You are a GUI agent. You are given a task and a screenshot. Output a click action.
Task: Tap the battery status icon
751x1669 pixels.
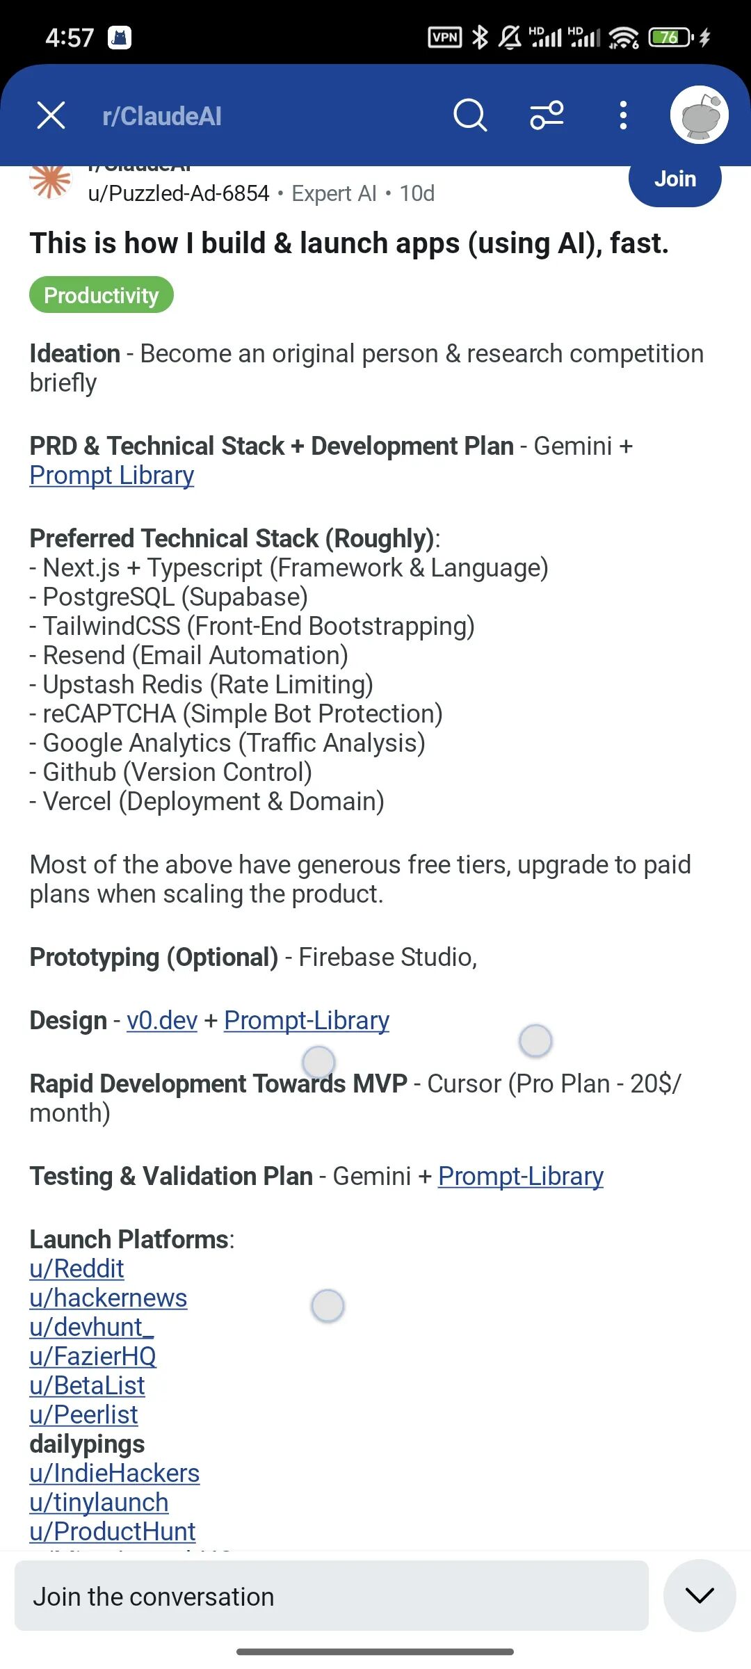(x=671, y=37)
